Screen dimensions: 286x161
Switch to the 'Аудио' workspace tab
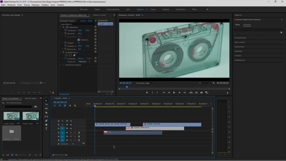tap(153, 9)
